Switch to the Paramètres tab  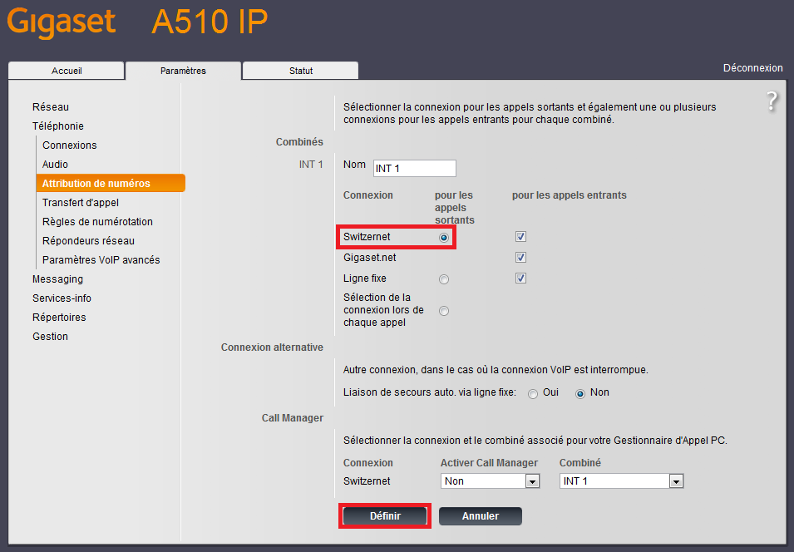pos(183,71)
